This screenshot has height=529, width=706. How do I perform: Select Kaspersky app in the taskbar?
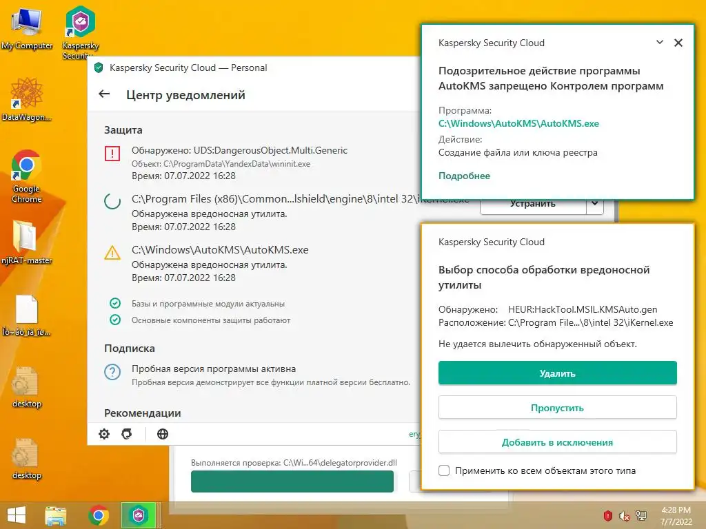[139, 515]
